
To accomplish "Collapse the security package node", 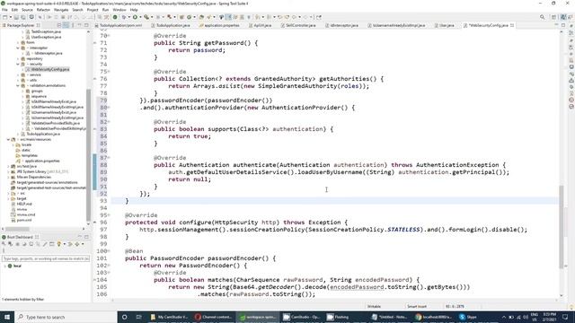I will click(x=18, y=64).
